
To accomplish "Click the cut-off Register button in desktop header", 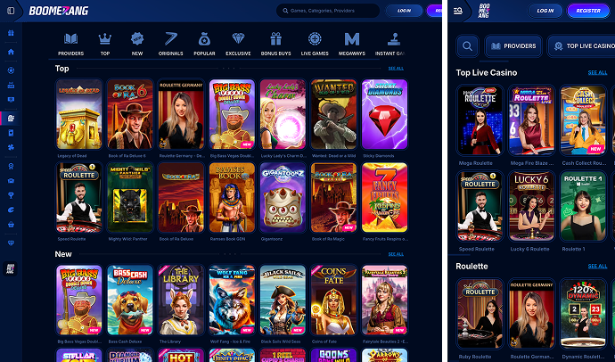I will 434,11.
